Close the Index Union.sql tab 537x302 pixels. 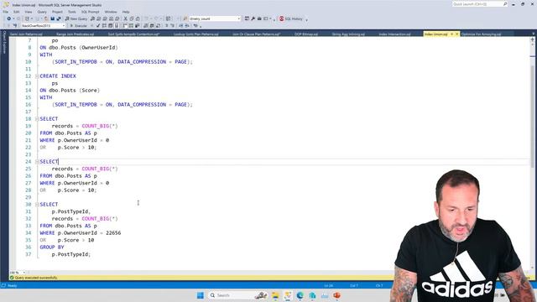pos(456,34)
